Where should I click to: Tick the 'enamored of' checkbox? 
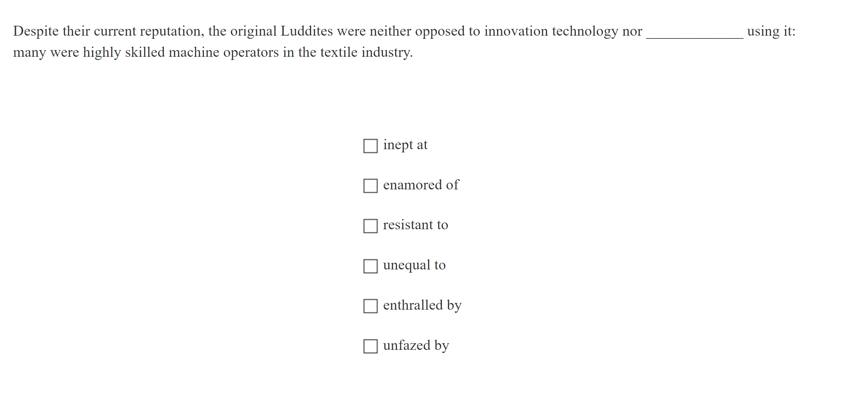point(370,186)
